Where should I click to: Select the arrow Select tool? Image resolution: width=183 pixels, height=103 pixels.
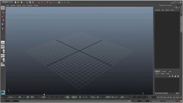pyautogui.click(x=3, y=8)
